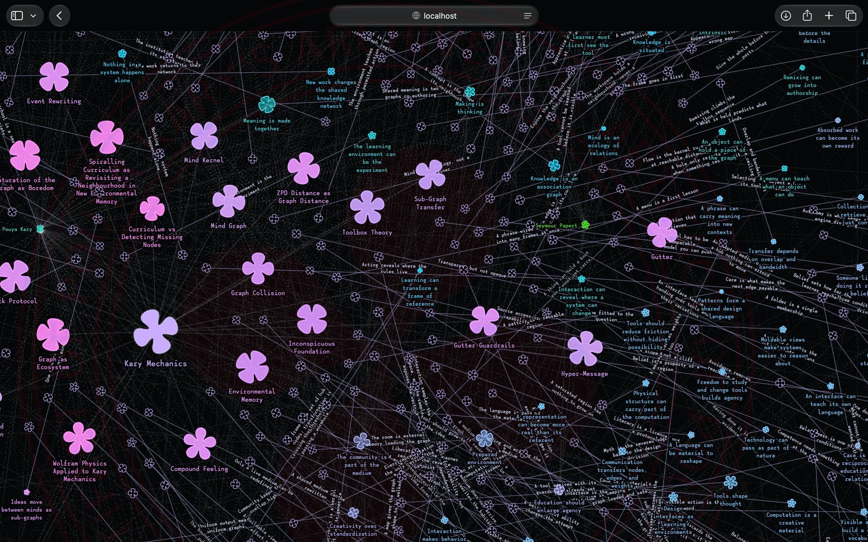Click the 'Freedom to study and change tools builds agency' label
This screenshot has height=542, width=868.
722,390
